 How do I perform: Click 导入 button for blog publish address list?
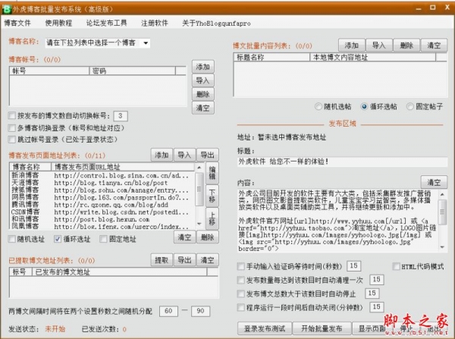pyautogui.click(x=184, y=155)
